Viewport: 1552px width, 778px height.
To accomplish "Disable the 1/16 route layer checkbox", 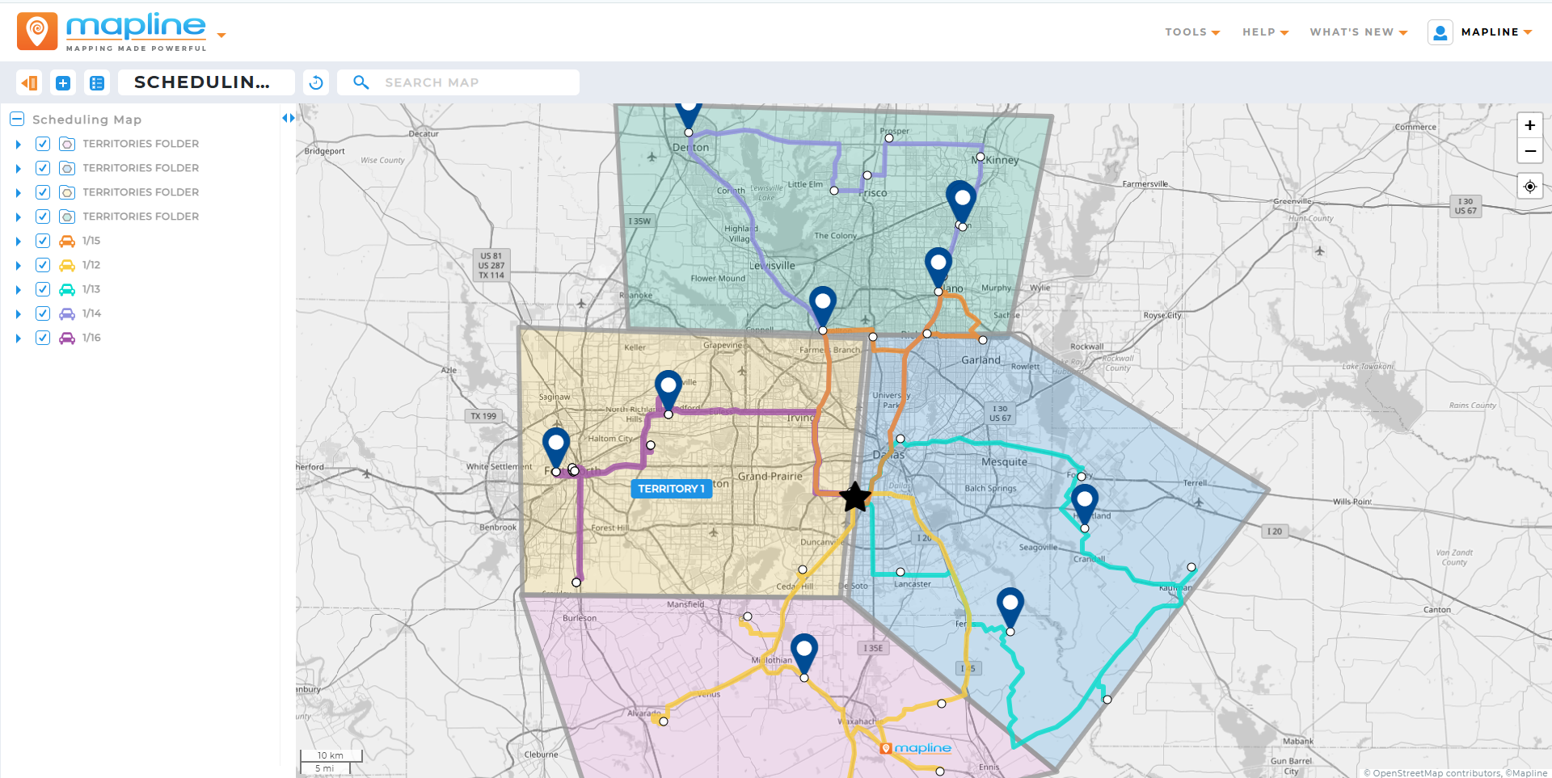I will pyautogui.click(x=43, y=338).
